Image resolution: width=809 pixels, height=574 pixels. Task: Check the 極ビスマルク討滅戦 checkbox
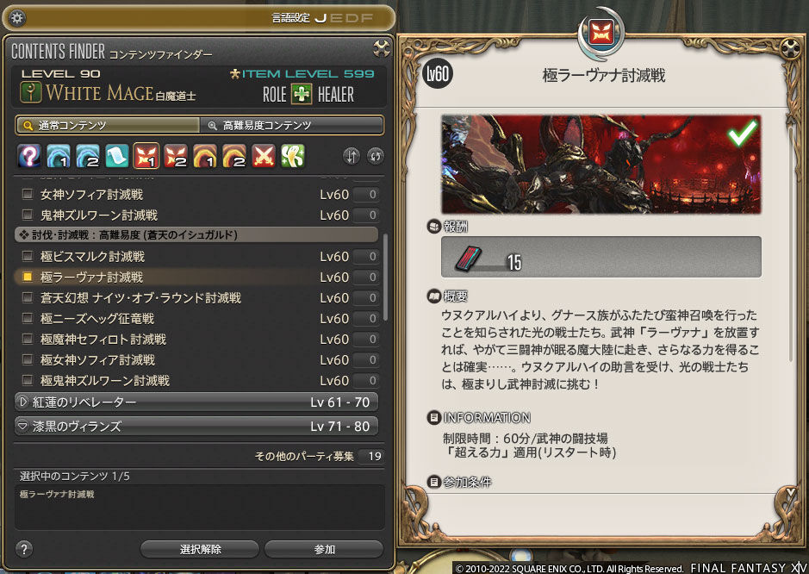click(x=28, y=256)
